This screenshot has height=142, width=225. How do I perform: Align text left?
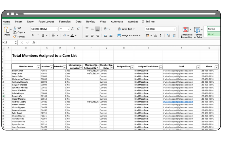pos(87,35)
